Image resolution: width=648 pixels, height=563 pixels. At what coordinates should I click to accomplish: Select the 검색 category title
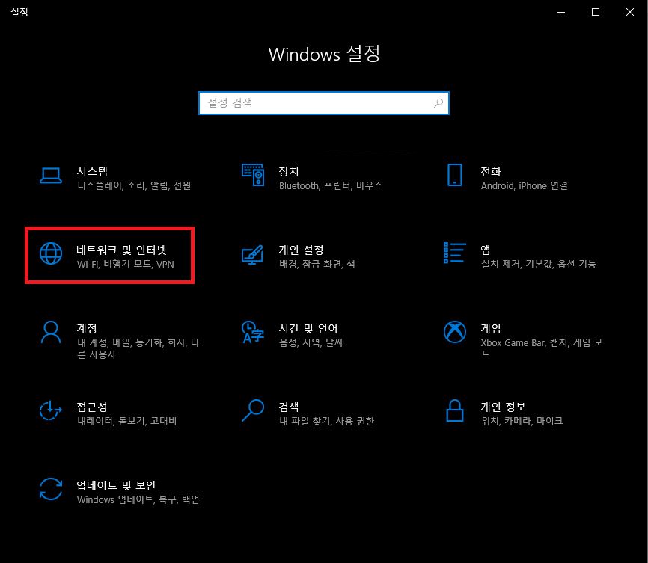coord(289,407)
